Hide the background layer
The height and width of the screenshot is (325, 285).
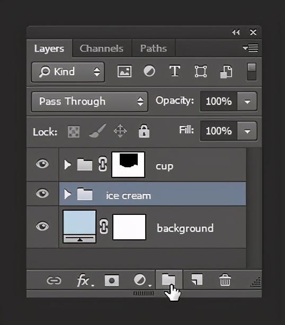[x=42, y=226]
